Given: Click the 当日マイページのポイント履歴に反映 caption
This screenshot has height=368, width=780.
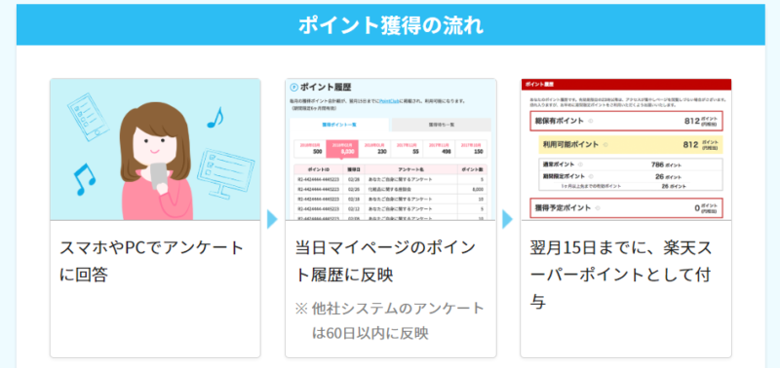Looking at the screenshot, I should pos(385,261).
